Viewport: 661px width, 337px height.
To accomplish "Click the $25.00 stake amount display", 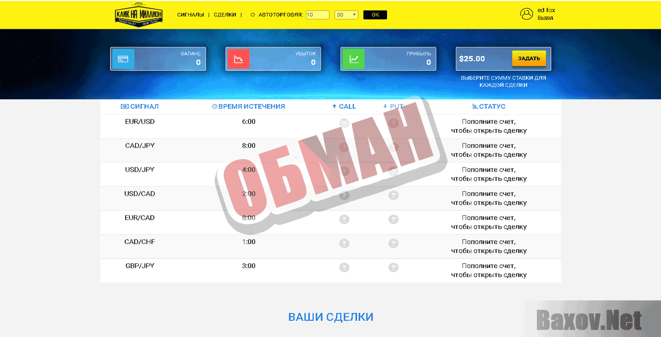I will [473, 59].
